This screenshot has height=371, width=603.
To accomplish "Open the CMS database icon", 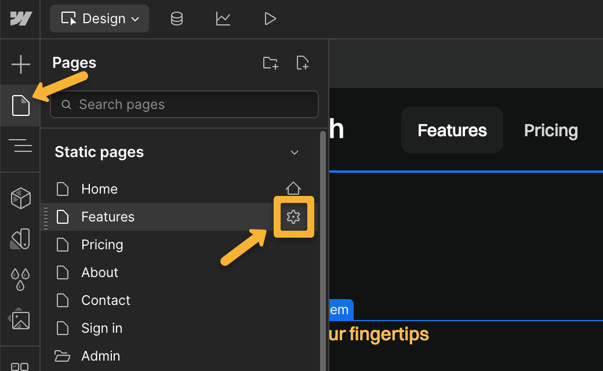I will click(x=177, y=19).
